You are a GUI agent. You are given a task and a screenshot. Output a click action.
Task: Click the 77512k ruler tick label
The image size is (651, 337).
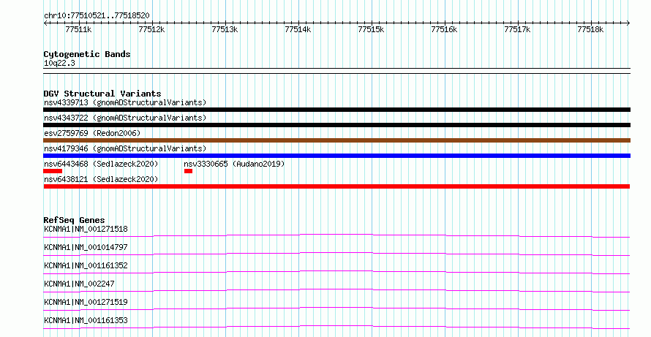pos(151,29)
